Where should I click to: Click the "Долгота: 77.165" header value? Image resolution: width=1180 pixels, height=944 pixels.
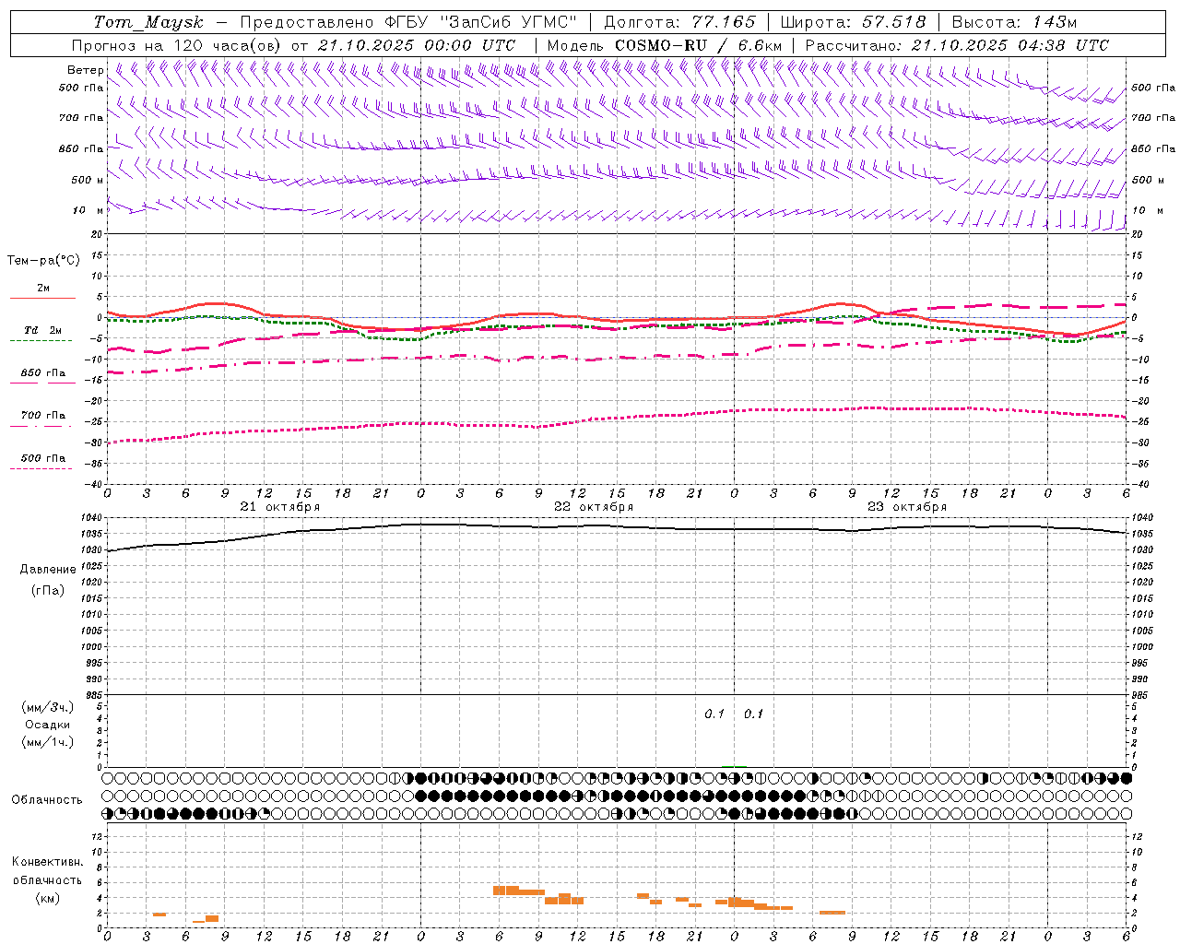(x=679, y=22)
